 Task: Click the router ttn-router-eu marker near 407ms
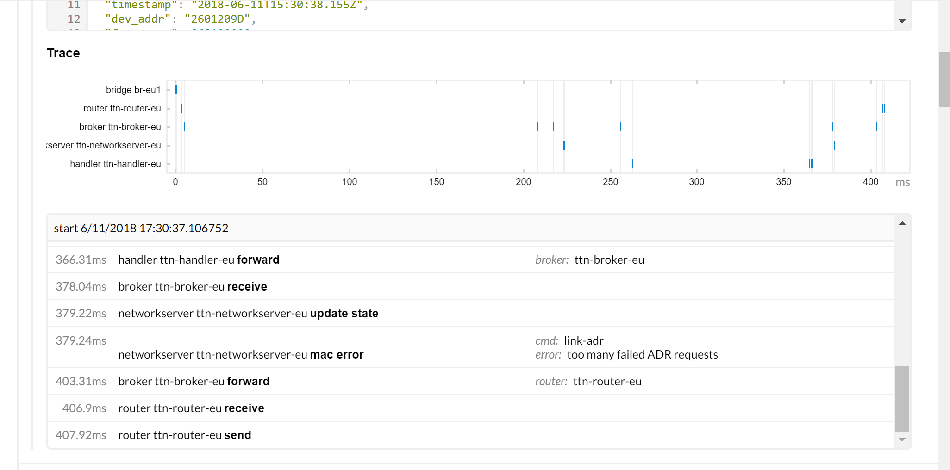(x=884, y=108)
